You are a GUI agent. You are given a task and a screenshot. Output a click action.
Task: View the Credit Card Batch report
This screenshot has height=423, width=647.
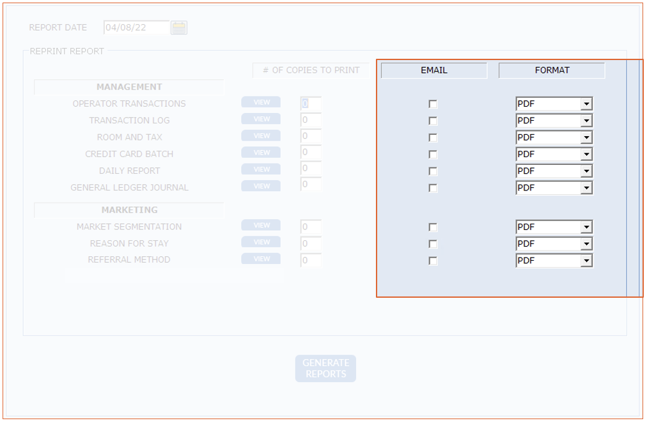[261, 153]
